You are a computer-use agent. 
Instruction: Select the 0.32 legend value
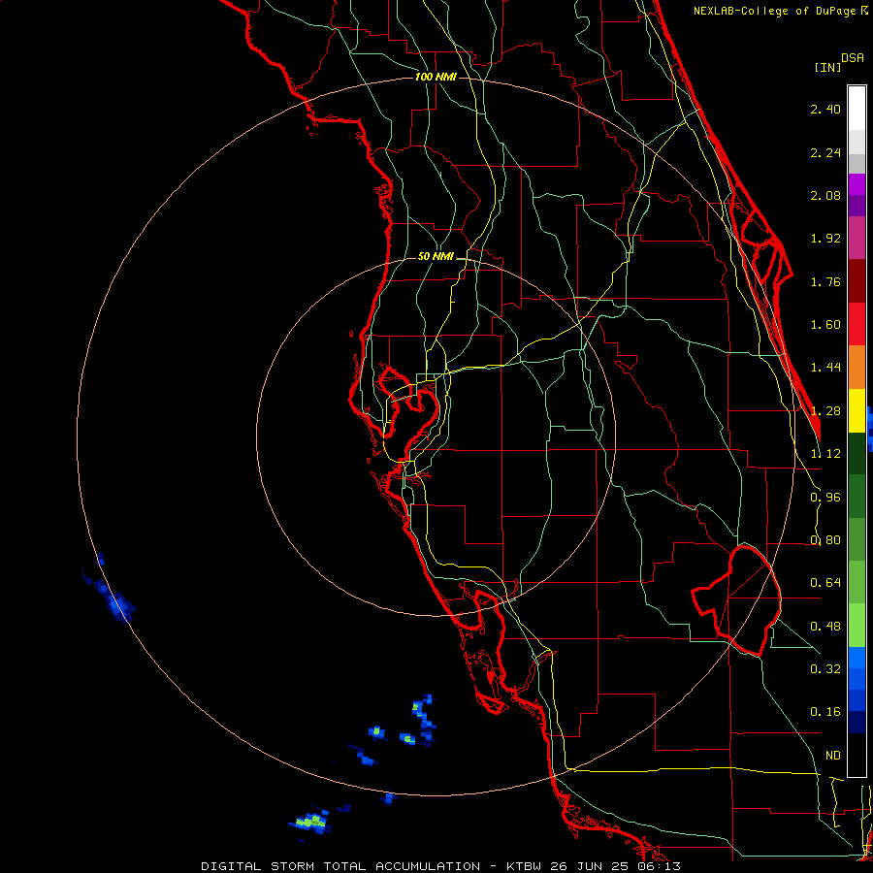tap(825, 669)
